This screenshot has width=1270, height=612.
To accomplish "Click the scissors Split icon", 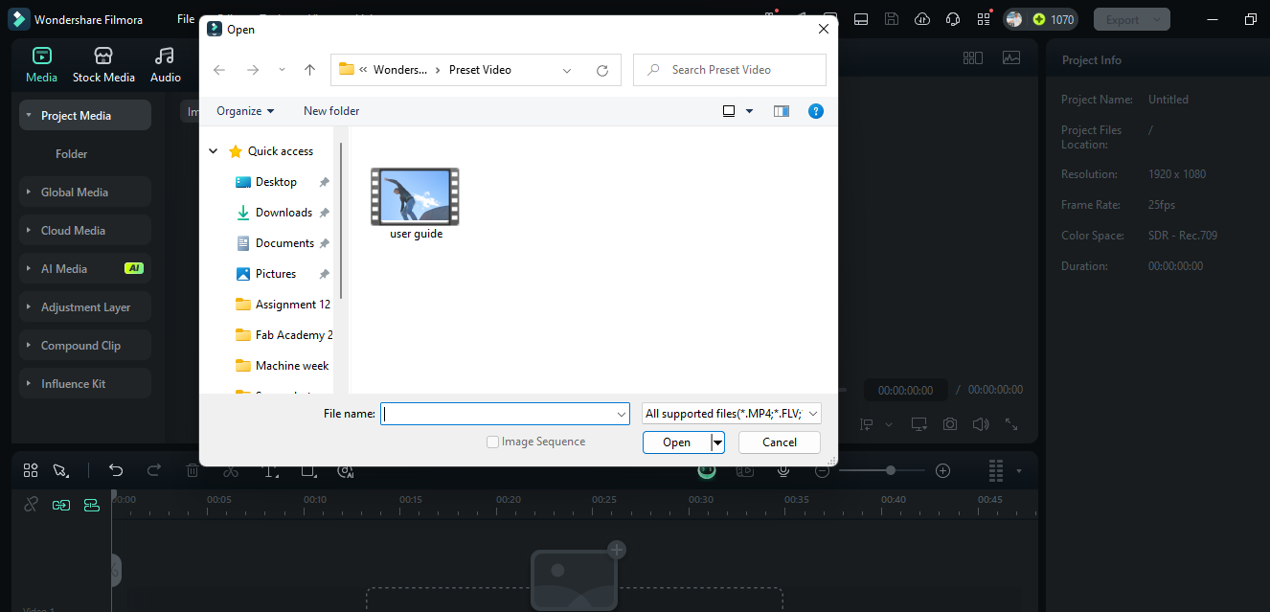I will (230, 470).
